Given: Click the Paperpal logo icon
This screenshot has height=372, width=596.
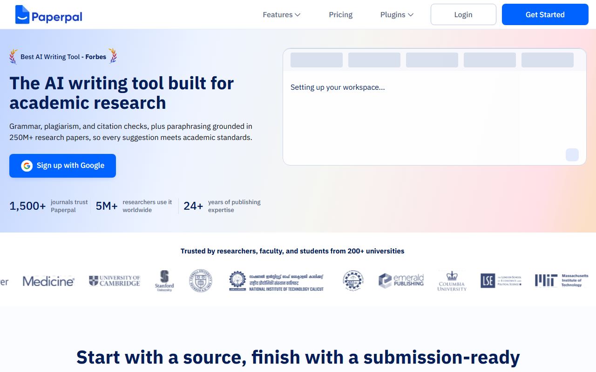Looking at the screenshot, I should 22,14.
